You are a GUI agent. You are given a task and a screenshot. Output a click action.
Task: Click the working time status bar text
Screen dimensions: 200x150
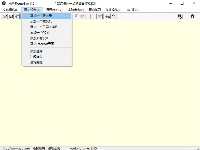pyautogui.click(x=83, y=148)
